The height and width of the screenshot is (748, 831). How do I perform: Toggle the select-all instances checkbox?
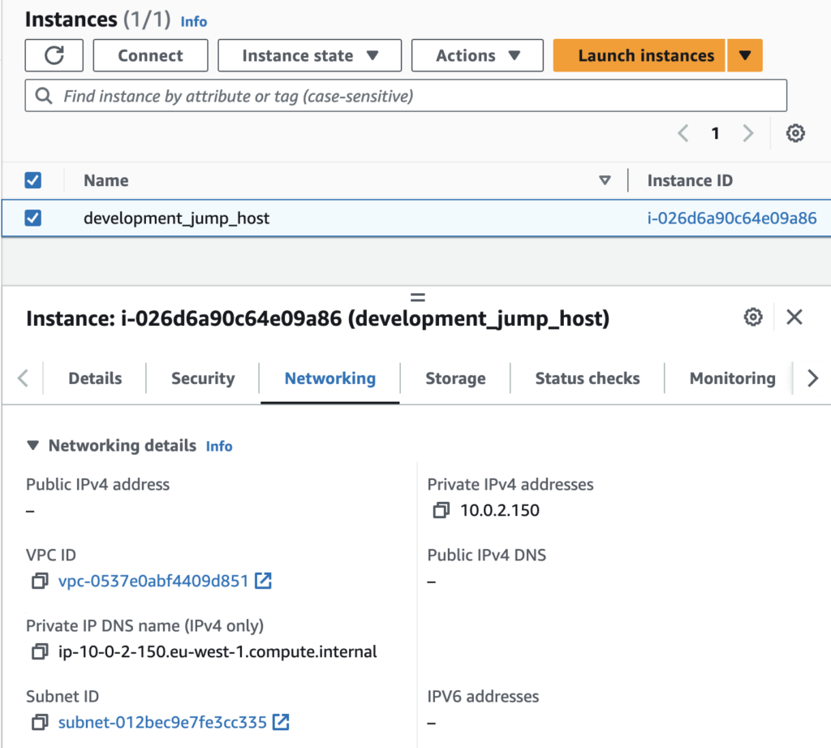tap(33, 179)
